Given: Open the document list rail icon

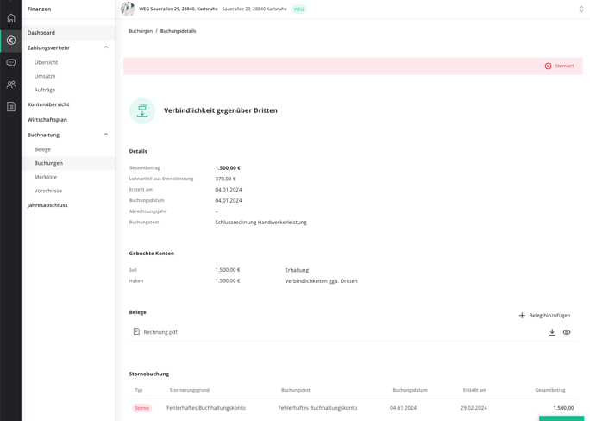Looking at the screenshot, I should (11, 106).
